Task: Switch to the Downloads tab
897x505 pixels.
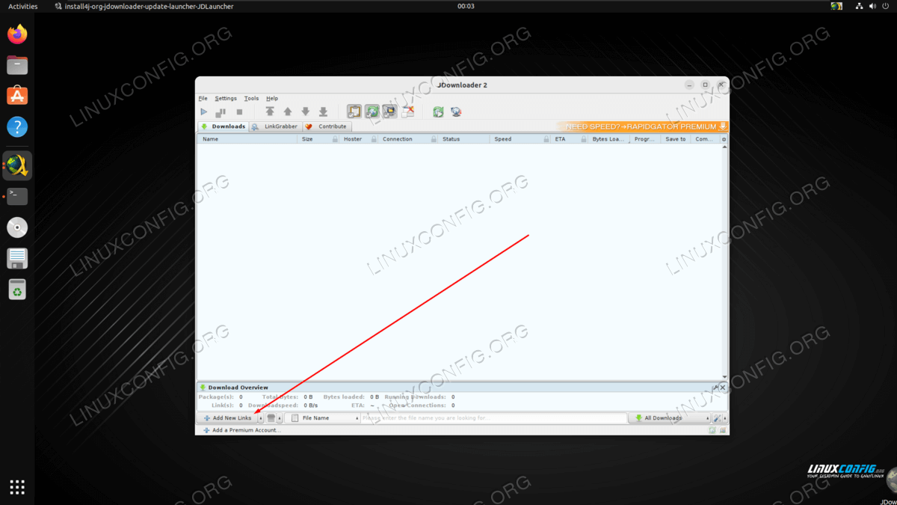Action: tap(223, 126)
